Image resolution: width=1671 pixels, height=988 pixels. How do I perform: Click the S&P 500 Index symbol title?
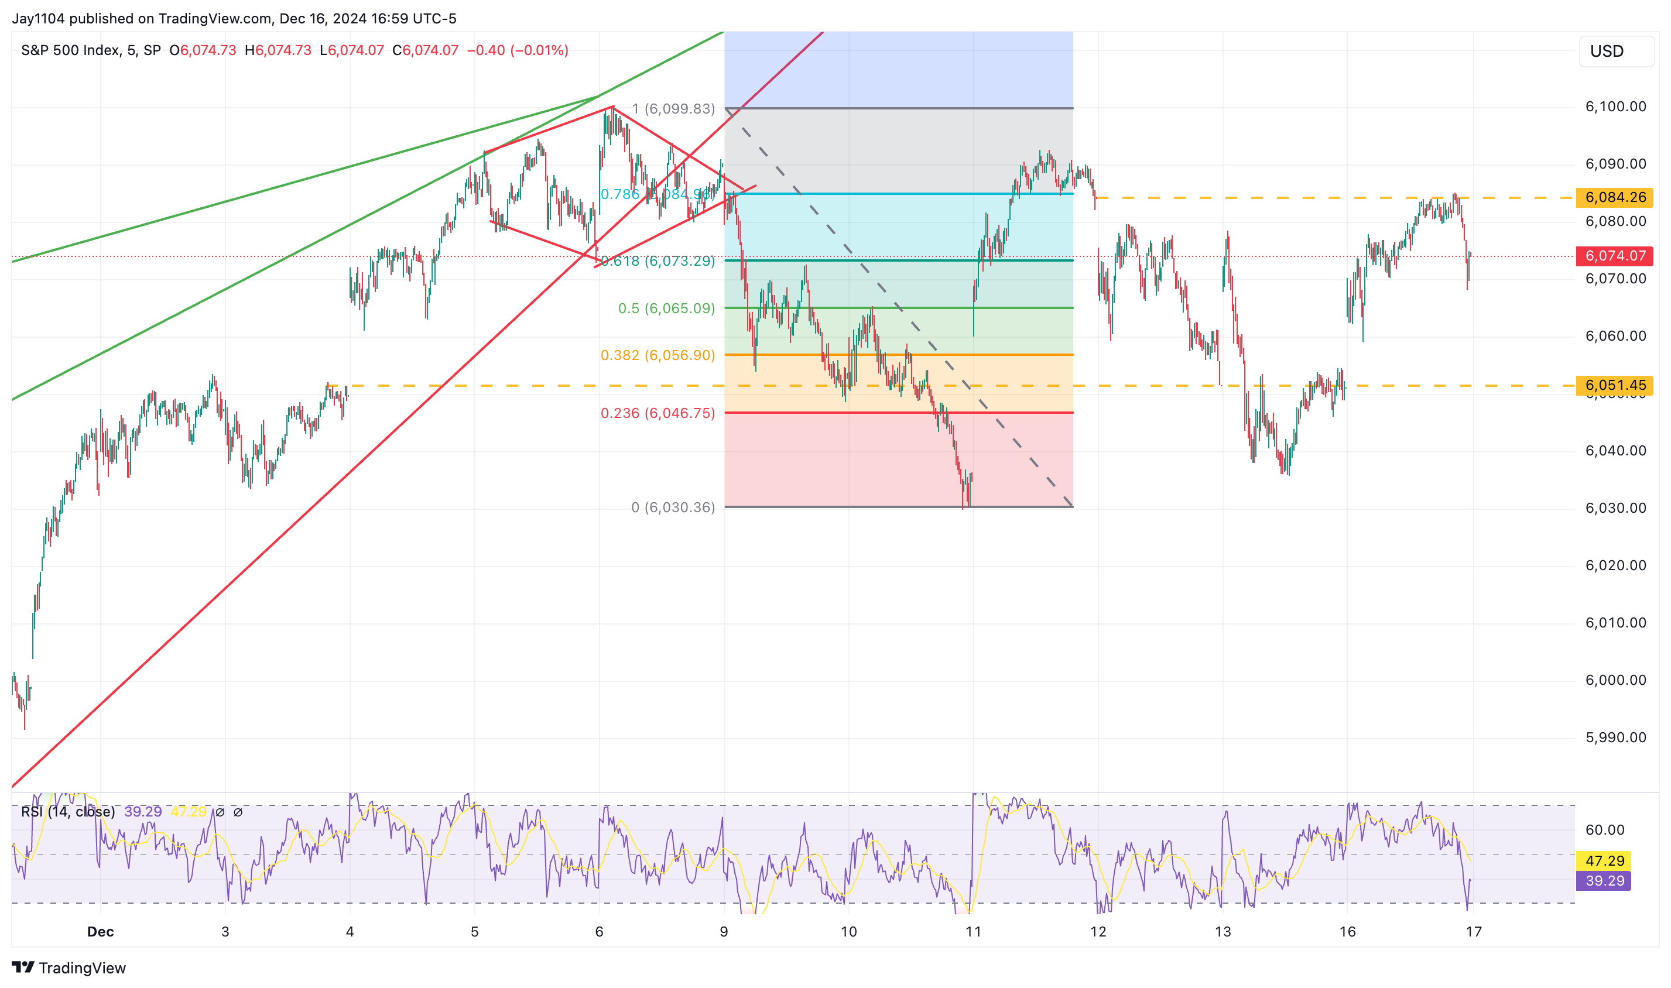coord(91,50)
